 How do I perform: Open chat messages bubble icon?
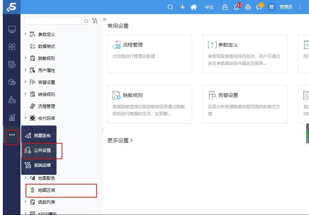(x=260, y=6)
